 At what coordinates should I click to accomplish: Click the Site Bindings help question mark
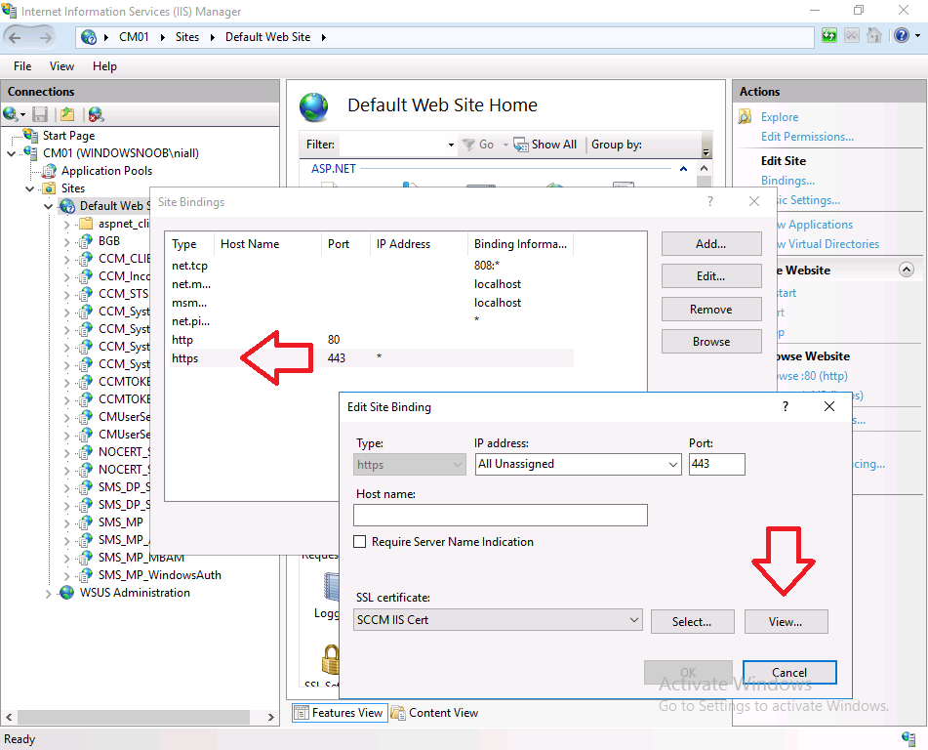tap(710, 201)
